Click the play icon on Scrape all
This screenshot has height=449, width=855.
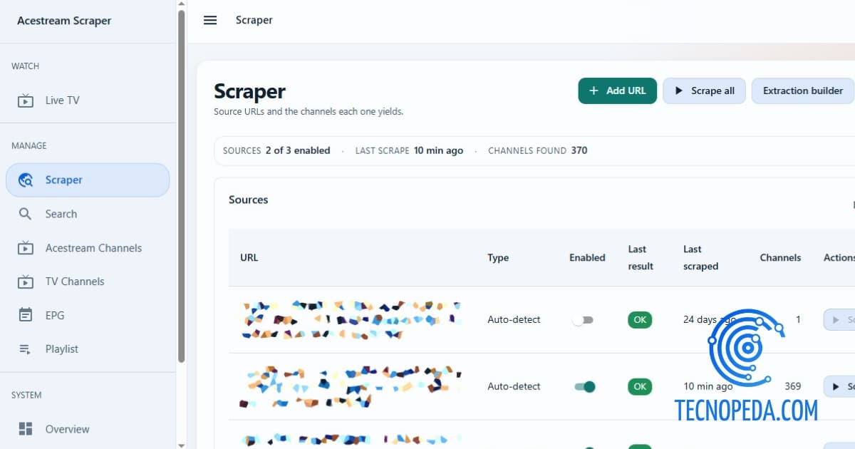pos(678,91)
